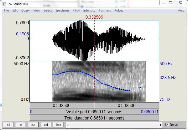Play the left 0.332506 segment bar
The width and height of the screenshot is (188, 130).
coord(62,106)
